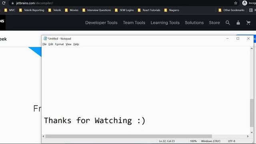Open the JetBrains shopping cart icon
The image size is (256, 144).
[x=248, y=22]
